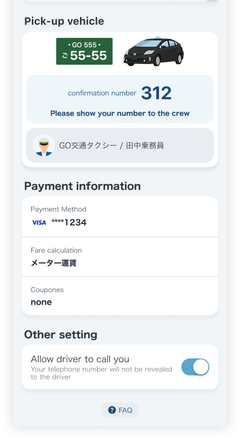Click the Pick-up vehicle heading

(64, 21)
